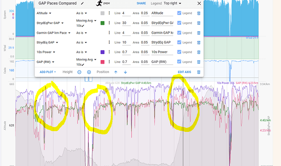Delete the whole chart via bottom trash icon
This screenshot has height=166, width=281.
(199, 72)
